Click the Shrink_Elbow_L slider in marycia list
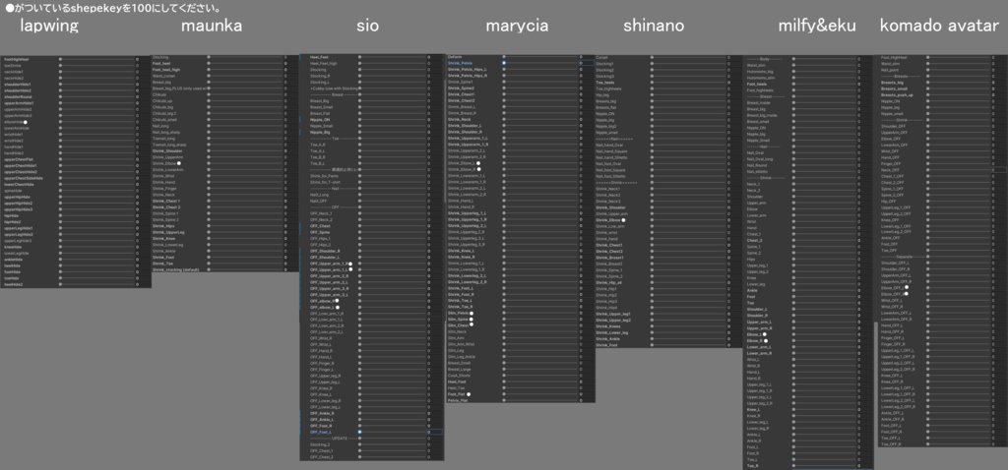Viewport: 1008px width, 470px height. pyautogui.click(x=540, y=163)
